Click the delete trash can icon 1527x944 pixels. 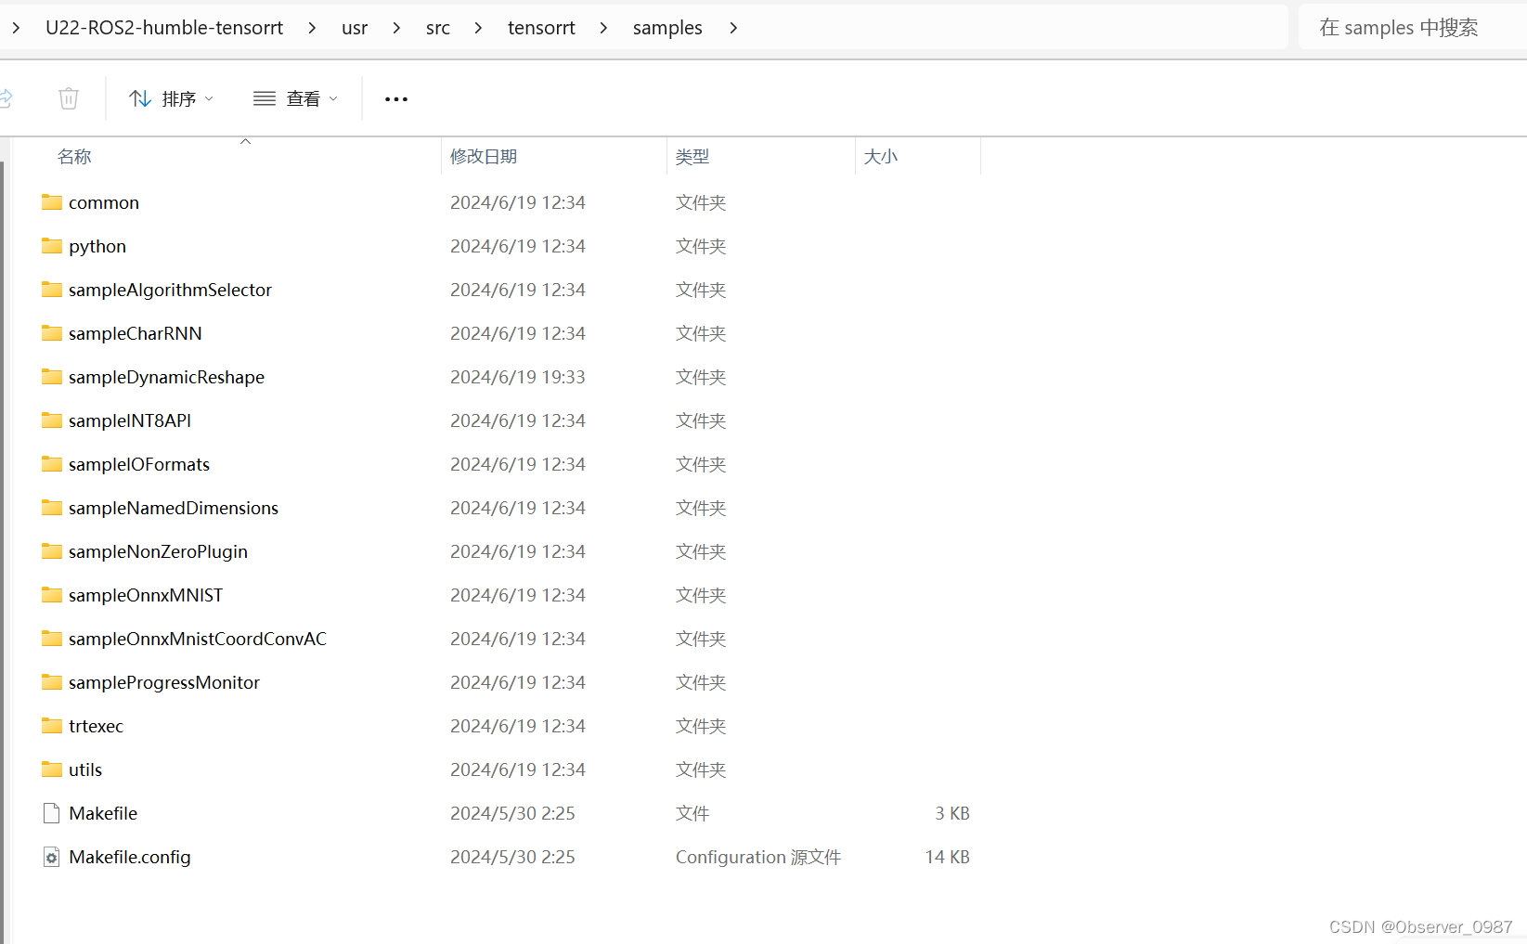(x=69, y=98)
